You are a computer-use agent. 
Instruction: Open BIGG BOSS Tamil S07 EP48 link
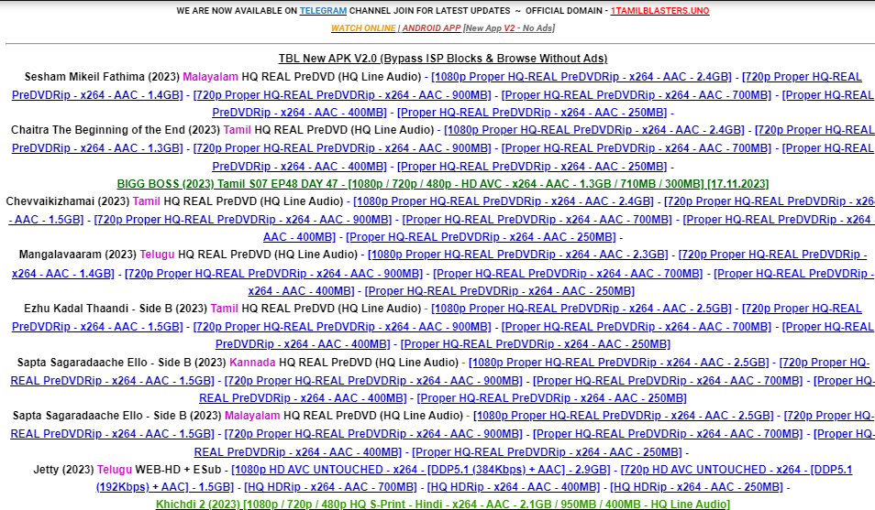(442, 184)
